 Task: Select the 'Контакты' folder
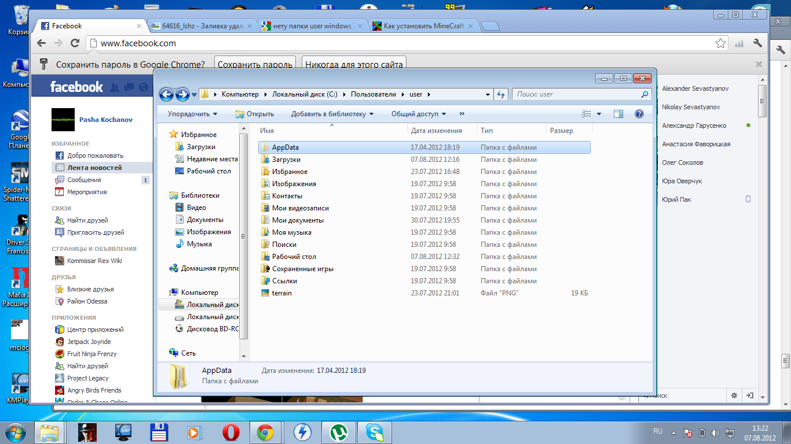pos(424,196)
